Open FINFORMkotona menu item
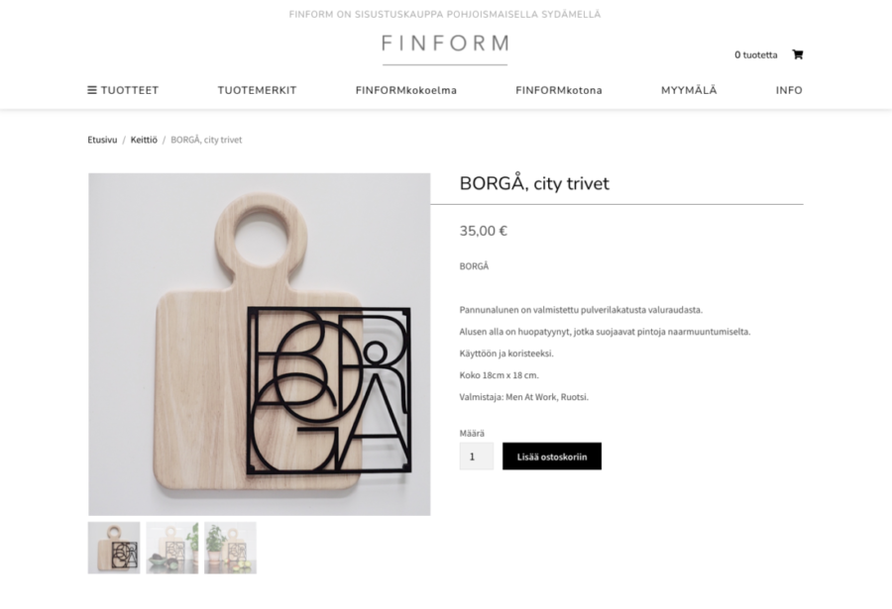 click(x=559, y=90)
